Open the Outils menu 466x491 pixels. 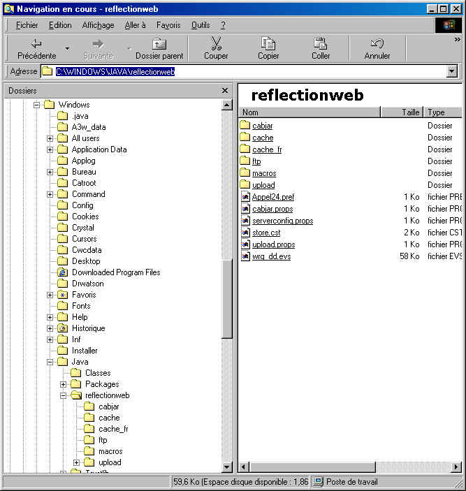pyautogui.click(x=201, y=25)
